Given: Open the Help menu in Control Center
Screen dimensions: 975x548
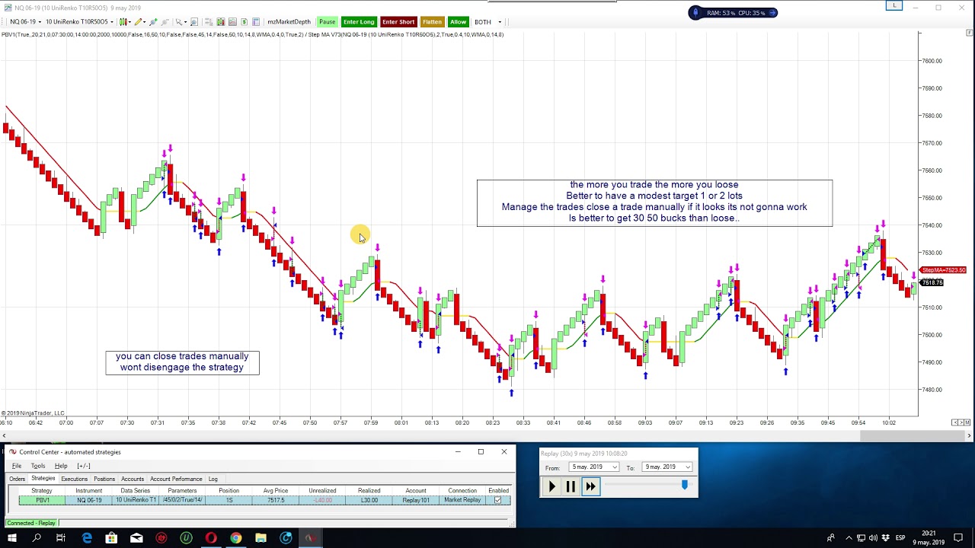Looking at the screenshot, I should (61, 466).
